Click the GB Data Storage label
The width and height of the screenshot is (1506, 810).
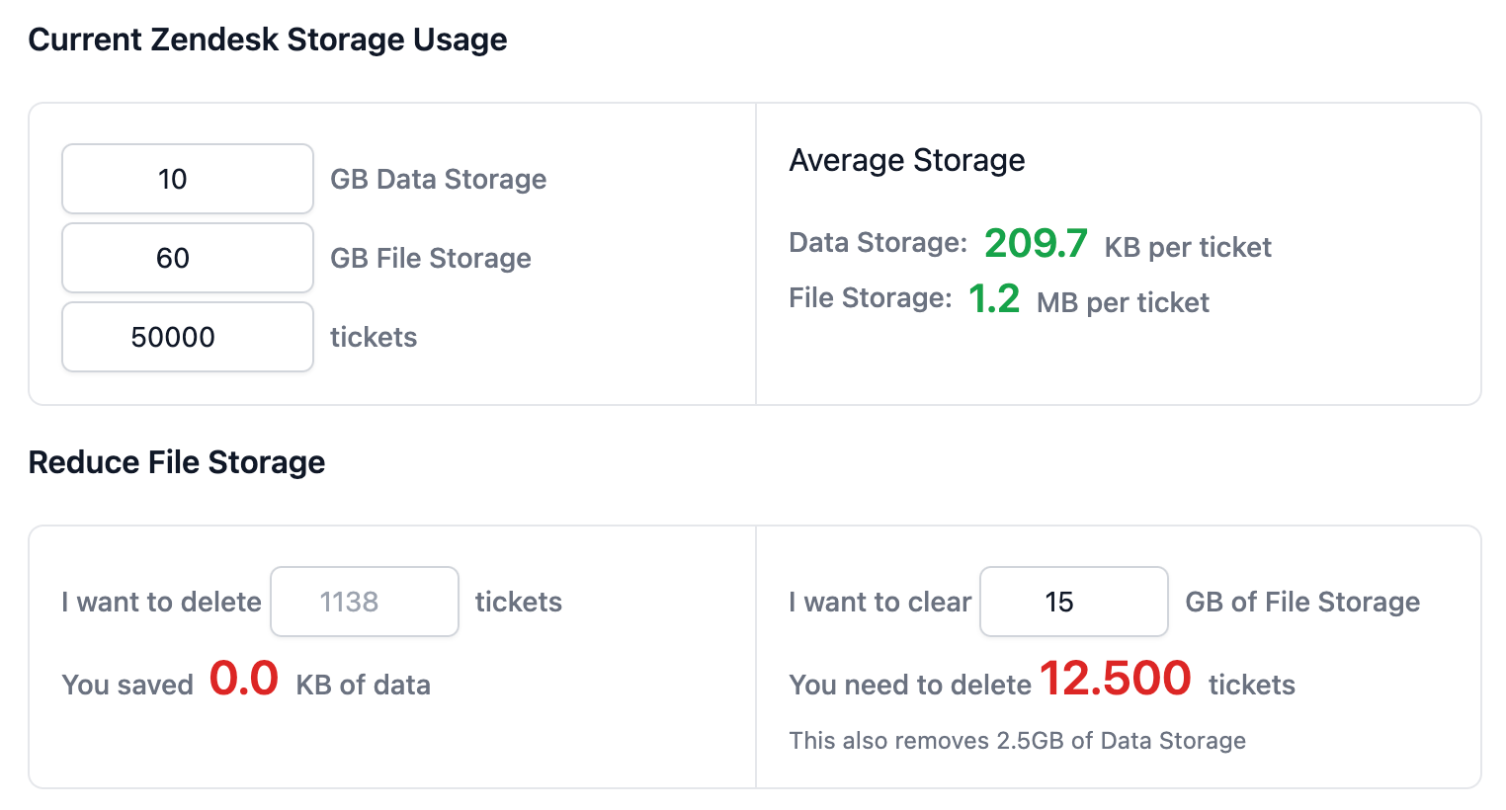point(439,179)
